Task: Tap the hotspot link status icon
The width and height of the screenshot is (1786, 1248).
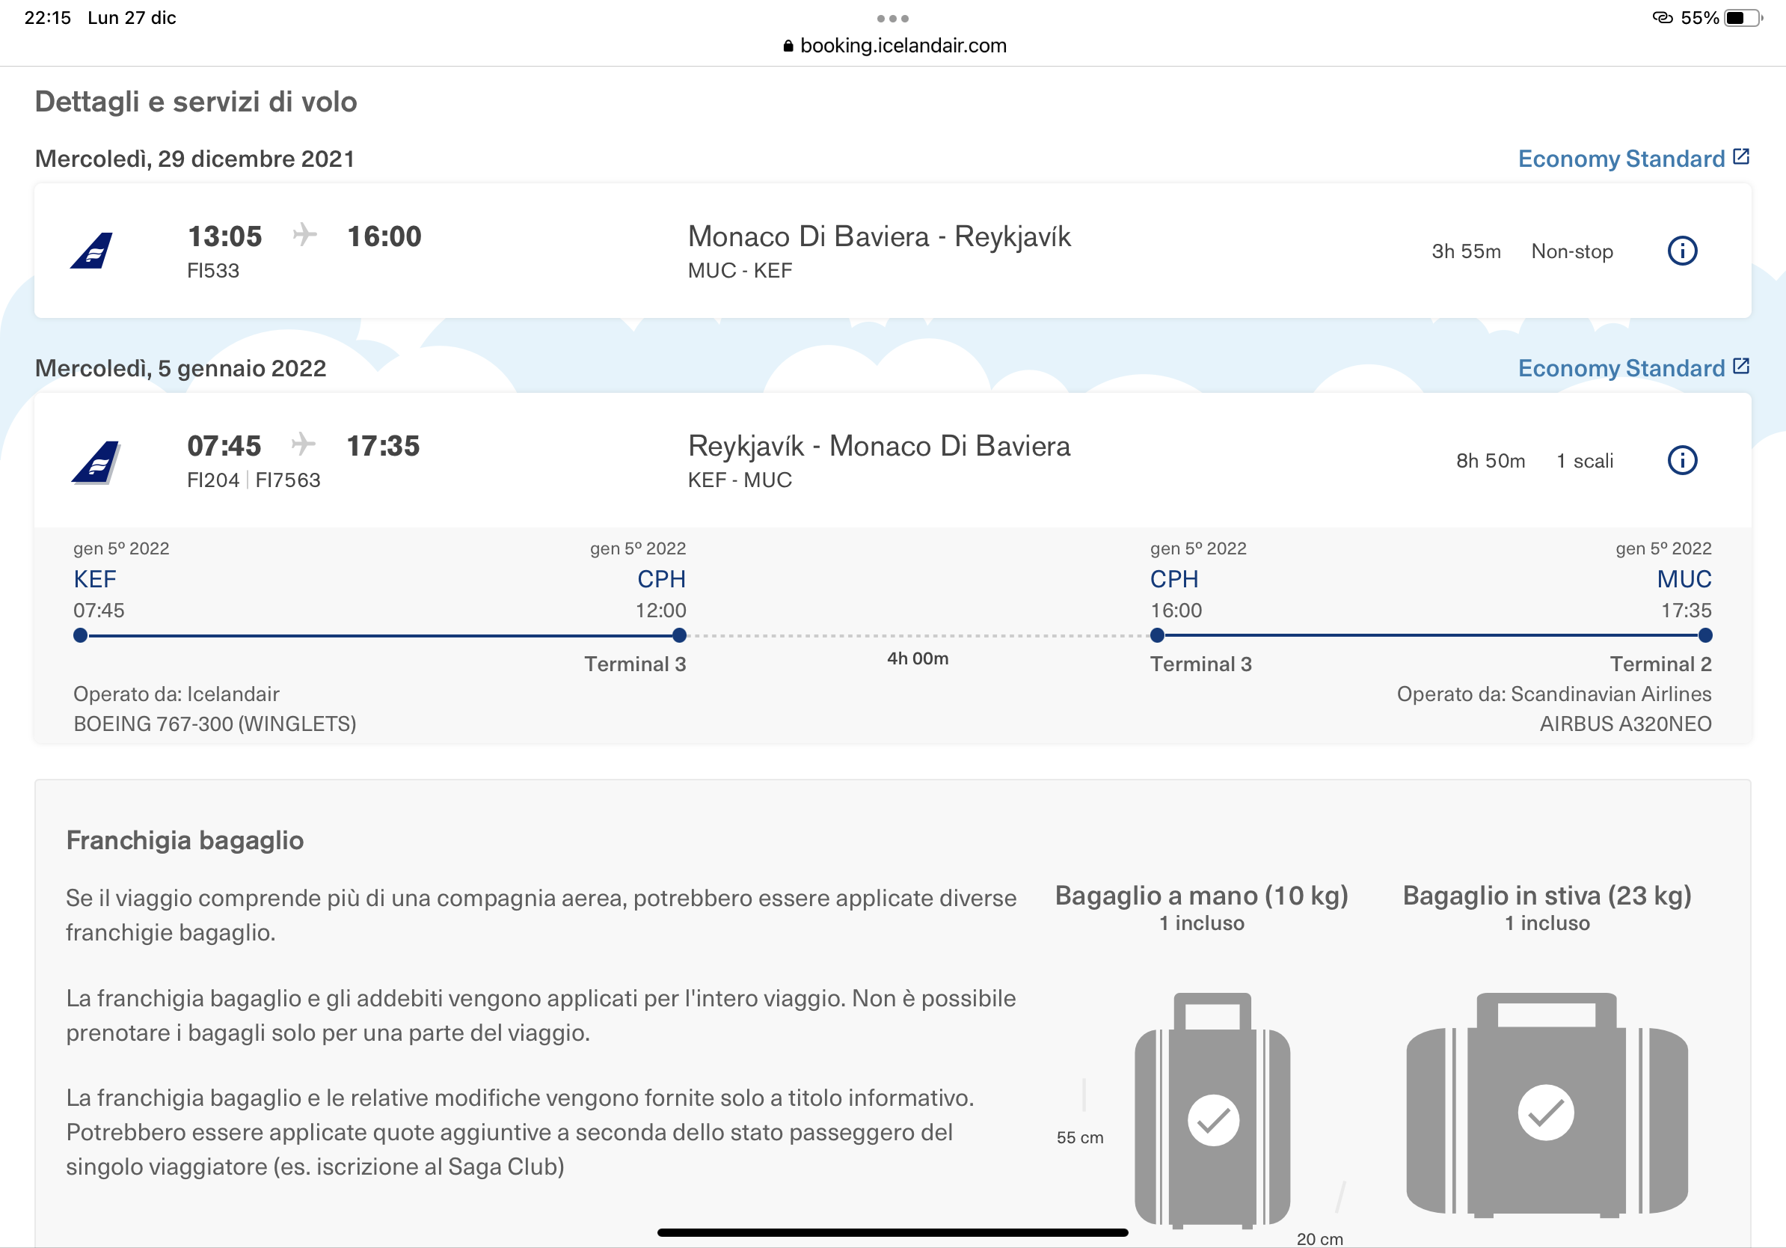Action: [1663, 17]
